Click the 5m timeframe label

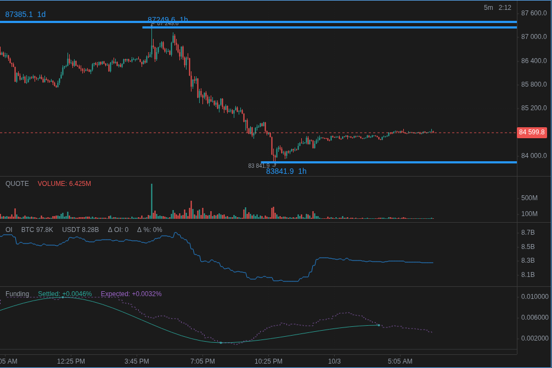click(x=488, y=8)
